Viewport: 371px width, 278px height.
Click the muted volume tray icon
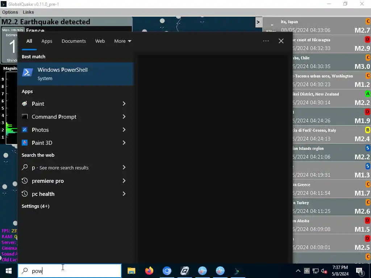pyautogui.click(x=324, y=271)
